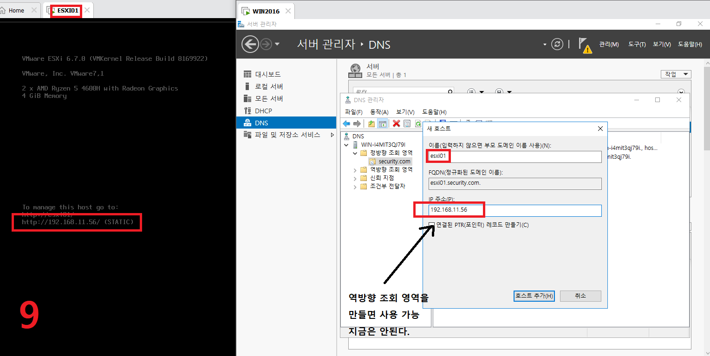710x356 pixels.
Task: Expand the 파일 및 저장소 서비스 arrow
Action: click(332, 135)
